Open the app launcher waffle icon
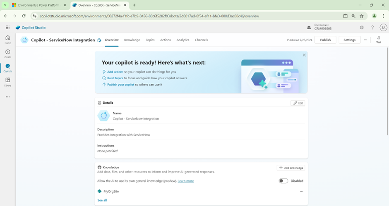This screenshot has height=206, width=389. tap(7, 28)
